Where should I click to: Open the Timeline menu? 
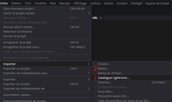click(x=40, y=3)
